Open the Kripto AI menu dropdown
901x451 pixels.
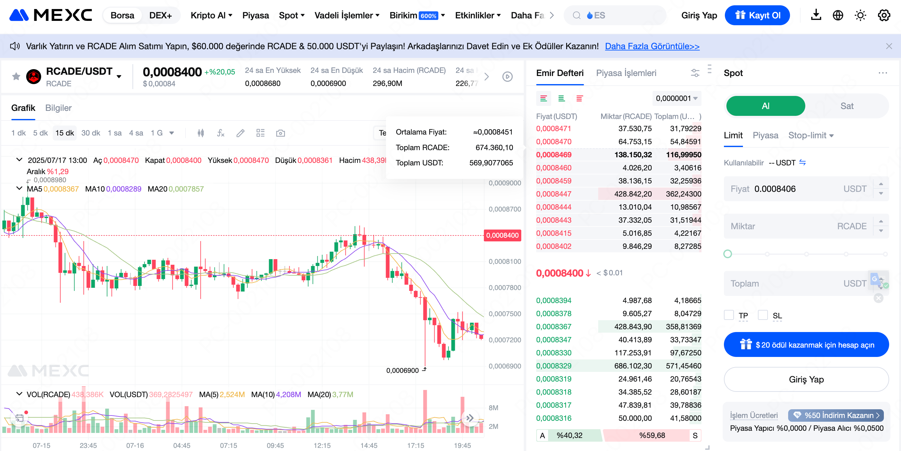coord(211,15)
